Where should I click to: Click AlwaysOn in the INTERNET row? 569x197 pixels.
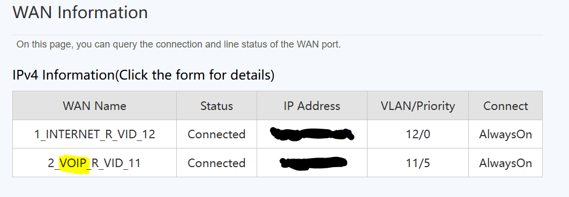coord(505,134)
